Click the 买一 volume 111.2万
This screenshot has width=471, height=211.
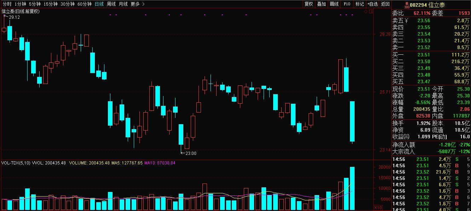(460, 55)
